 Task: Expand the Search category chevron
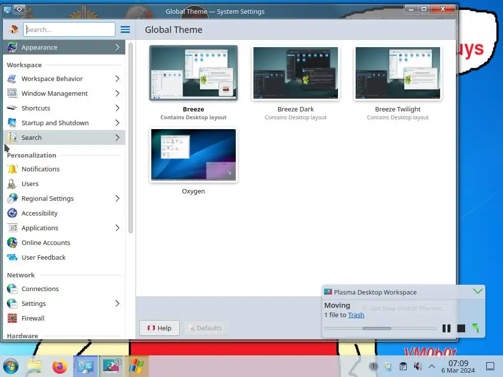[117, 137]
